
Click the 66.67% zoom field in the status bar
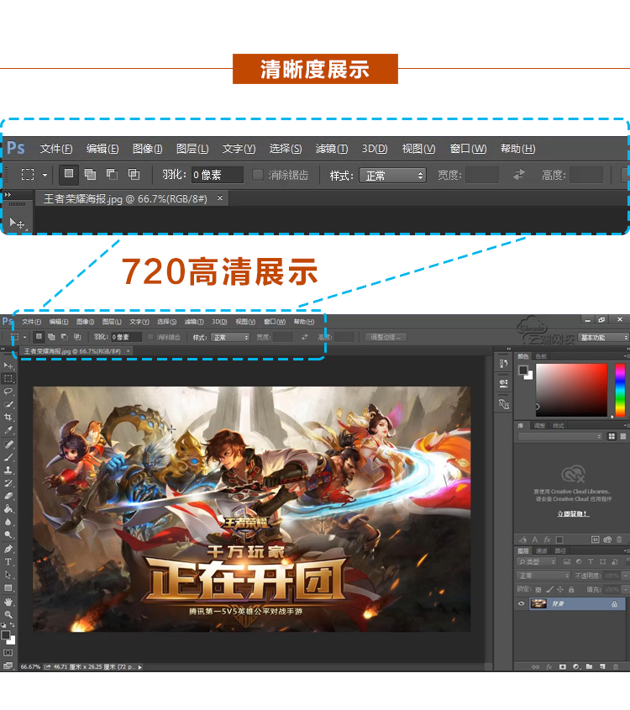click(x=30, y=666)
